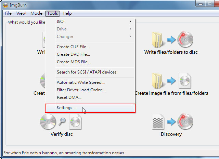Click the Changer submenu arrow
Viewport: 219px width, 159px height.
[130, 37]
